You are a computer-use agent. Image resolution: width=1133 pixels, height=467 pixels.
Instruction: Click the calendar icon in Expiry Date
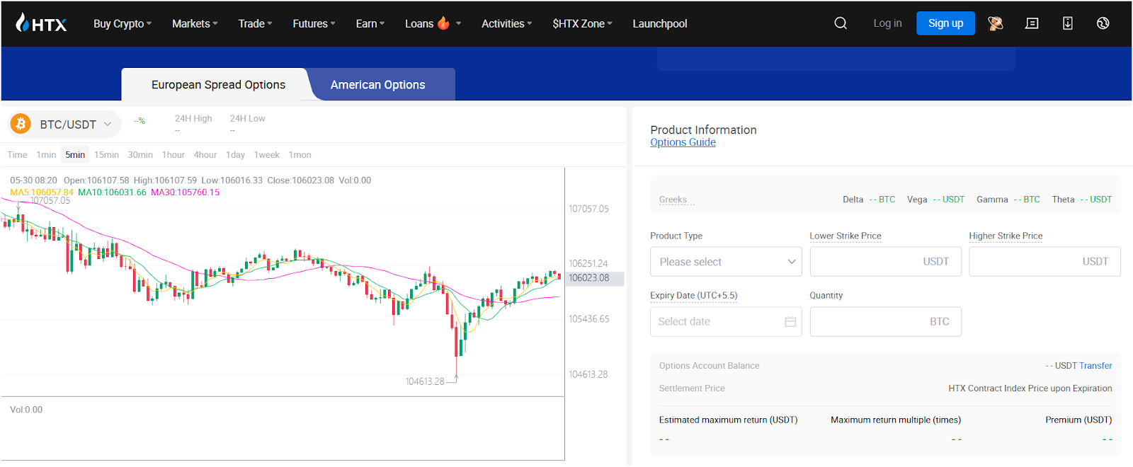point(790,322)
